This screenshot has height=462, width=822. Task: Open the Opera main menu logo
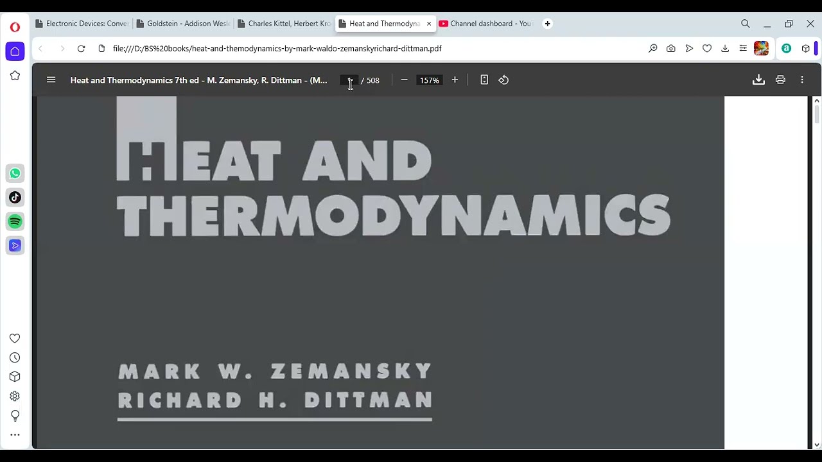(x=15, y=27)
